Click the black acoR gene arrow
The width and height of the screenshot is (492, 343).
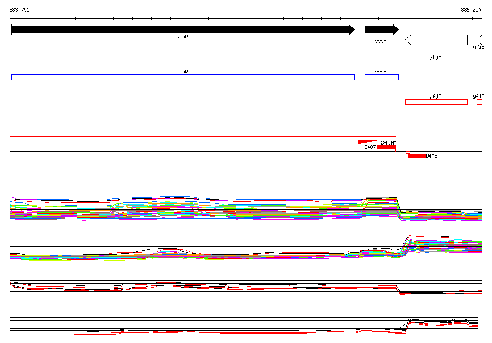point(183,30)
